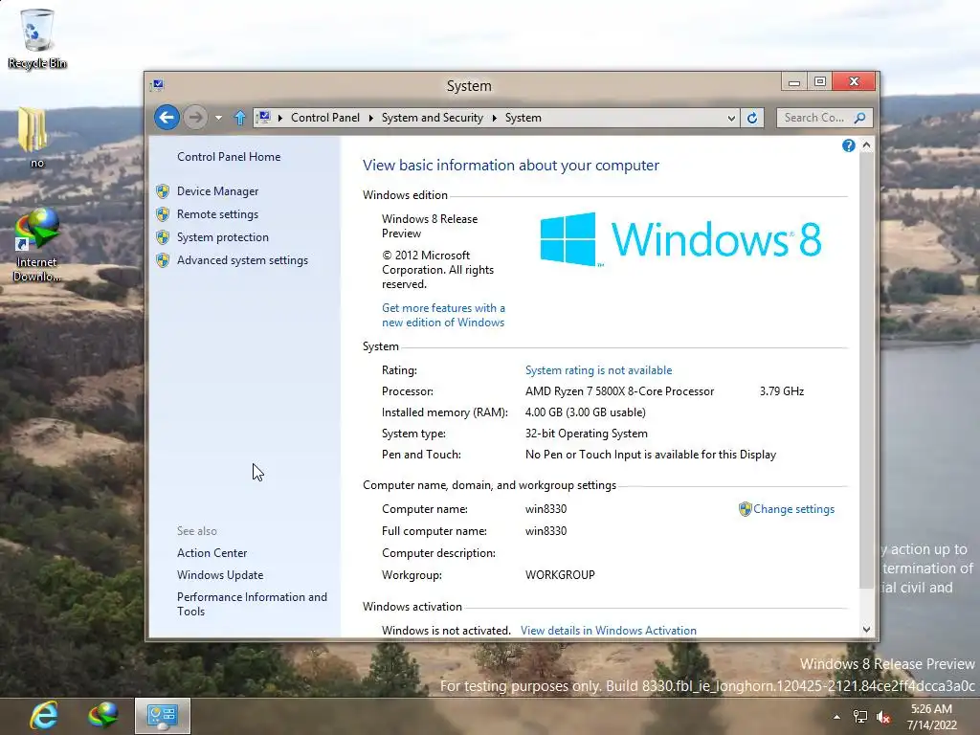This screenshot has height=735, width=980.
Task: Minimize the System window
Action: tap(794, 82)
